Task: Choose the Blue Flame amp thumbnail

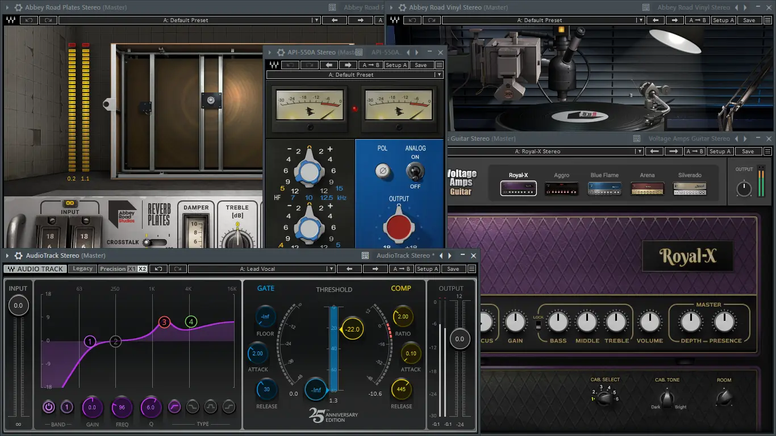Action: click(604, 188)
